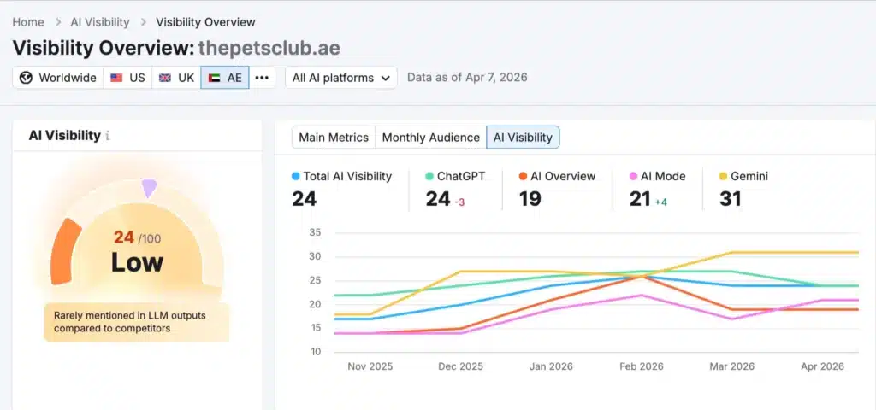Click the Gemini score 31
The height and width of the screenshot is (410, 876).
[731, 198]
